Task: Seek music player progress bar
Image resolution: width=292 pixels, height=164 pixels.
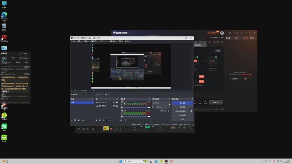Action: click(148, 130)
